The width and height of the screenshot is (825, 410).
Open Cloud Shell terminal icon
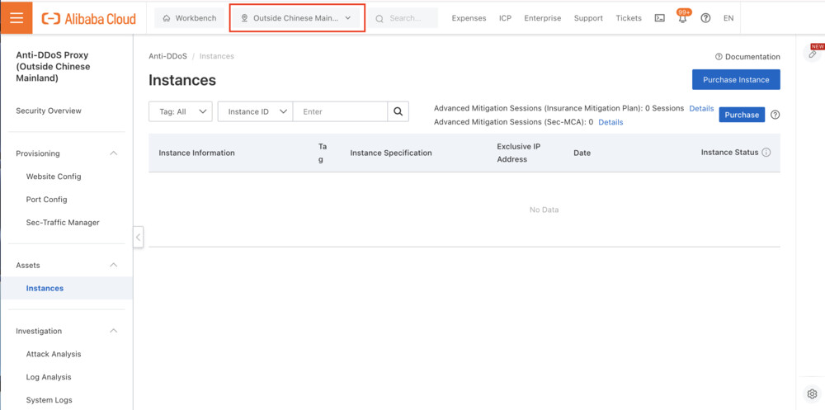(659, 18)
